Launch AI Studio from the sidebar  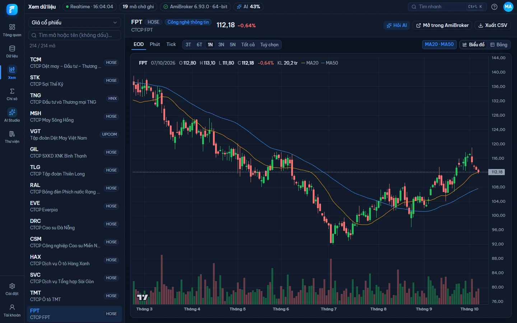(12, 116)
